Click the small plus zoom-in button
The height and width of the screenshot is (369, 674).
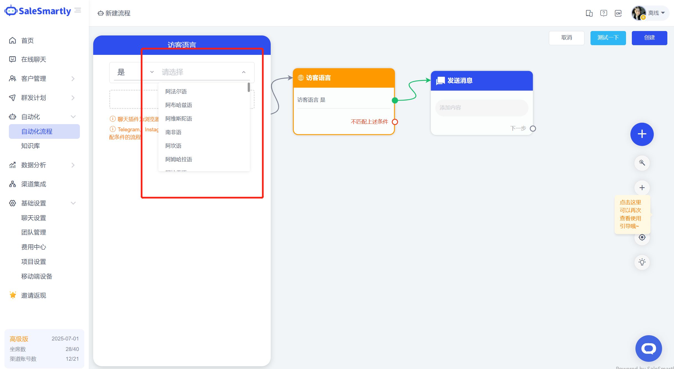click(x=642, y=188)
